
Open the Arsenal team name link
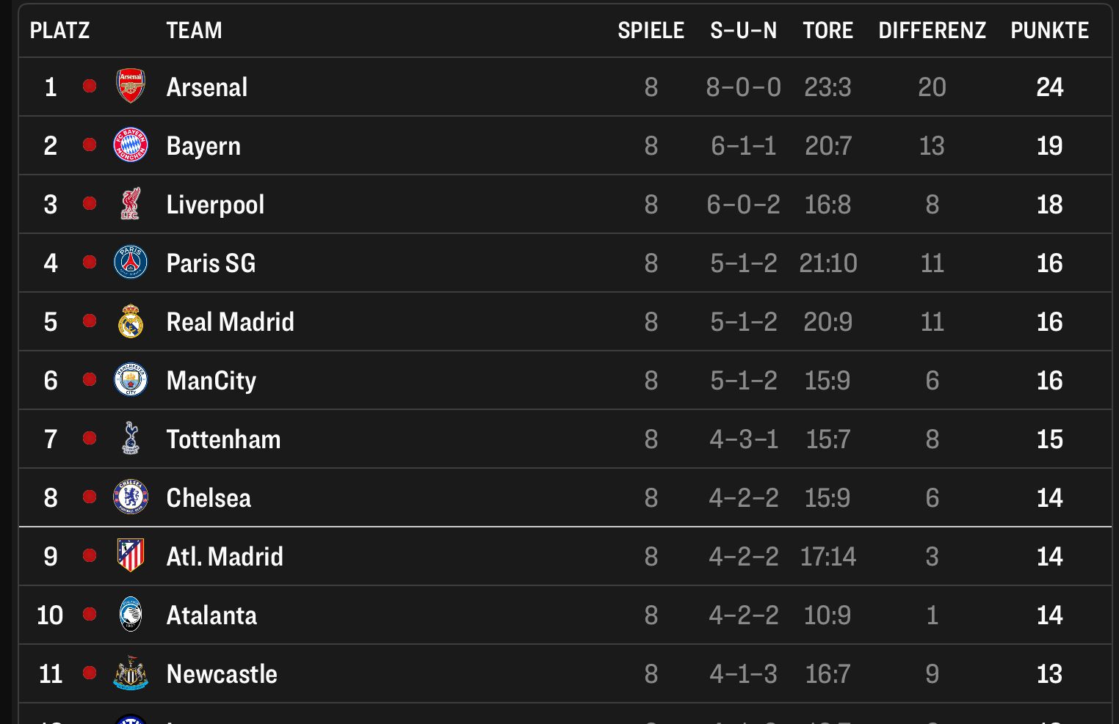click(x=207, y=87)
